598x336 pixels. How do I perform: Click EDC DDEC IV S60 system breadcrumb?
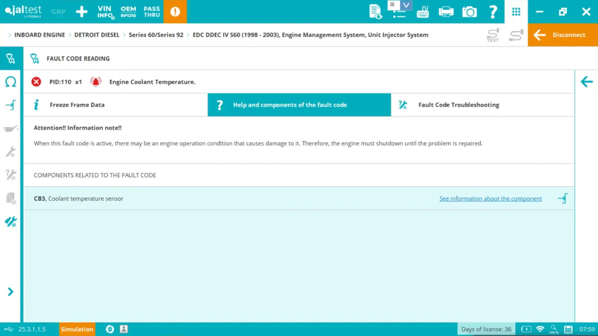(x=311, y=35)
